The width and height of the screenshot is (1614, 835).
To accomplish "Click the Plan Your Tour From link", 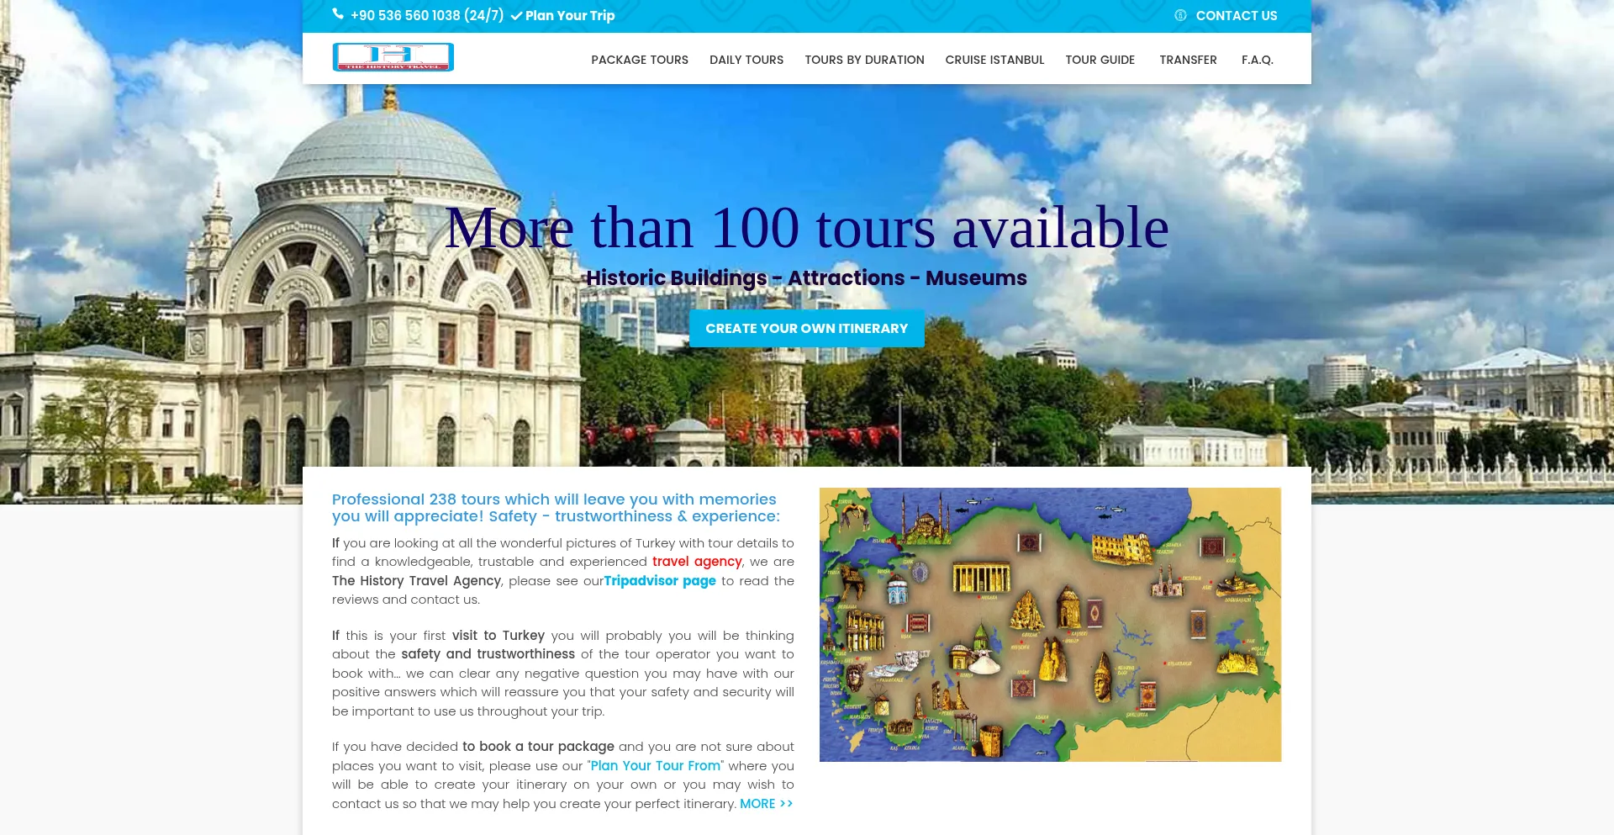I will (x=655, y=766).
